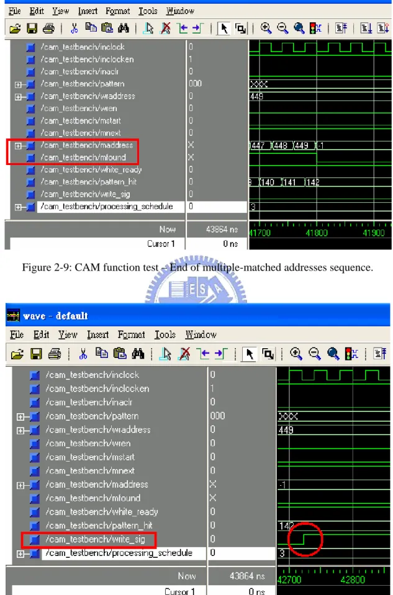This screenshot has width=393, height=595.
Task: Select pattern_hit signal in top wave window
Action: coord(89,182)
